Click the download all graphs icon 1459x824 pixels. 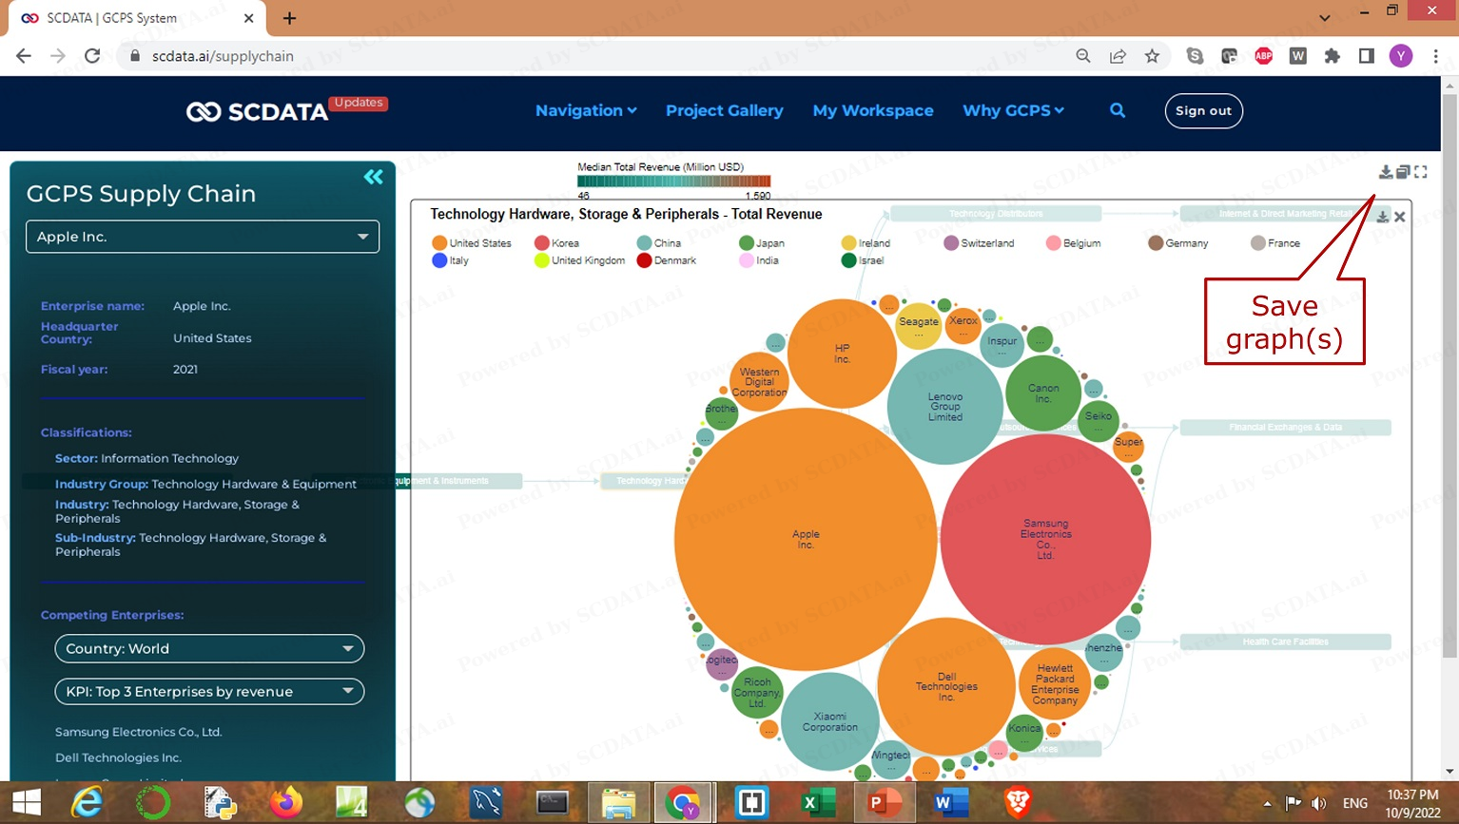click(x=1386, y=172)
